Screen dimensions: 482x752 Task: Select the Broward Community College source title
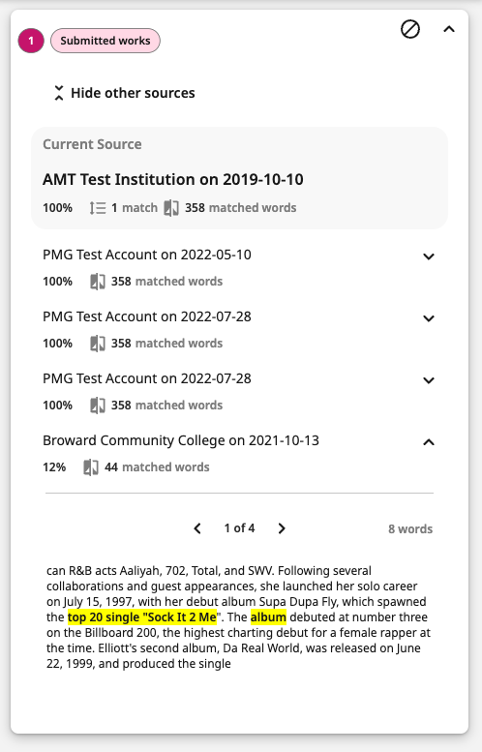(181, 440)
